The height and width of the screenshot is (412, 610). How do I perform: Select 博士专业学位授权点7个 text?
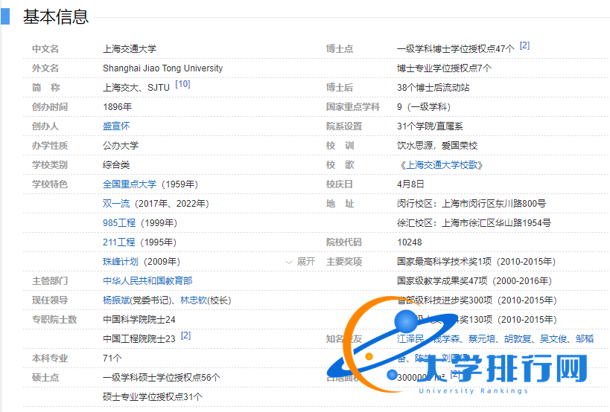(444, 68)
